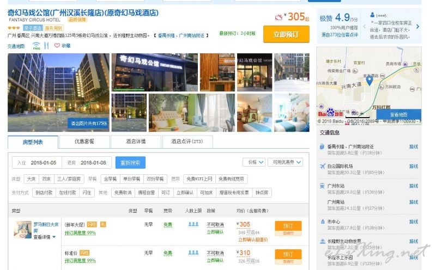
Task: Click the 退房 check-out date field
Action: pyautogui.click(x=87, y=163)
